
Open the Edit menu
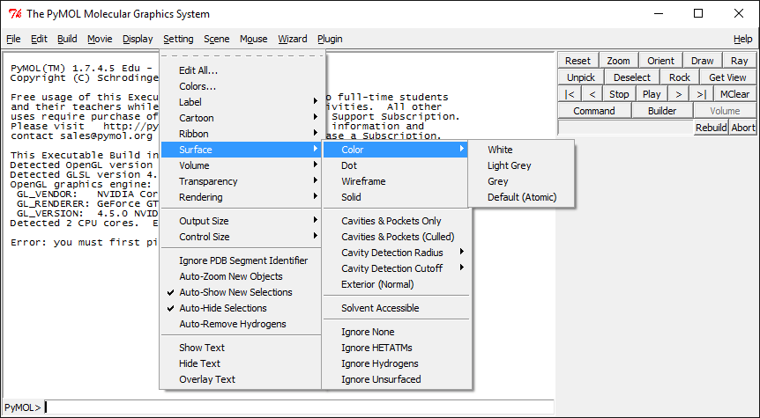[x=40, y=39]
